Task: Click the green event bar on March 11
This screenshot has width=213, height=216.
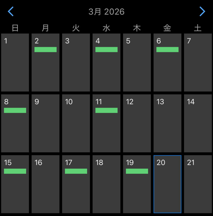Action: click(106, 110)
